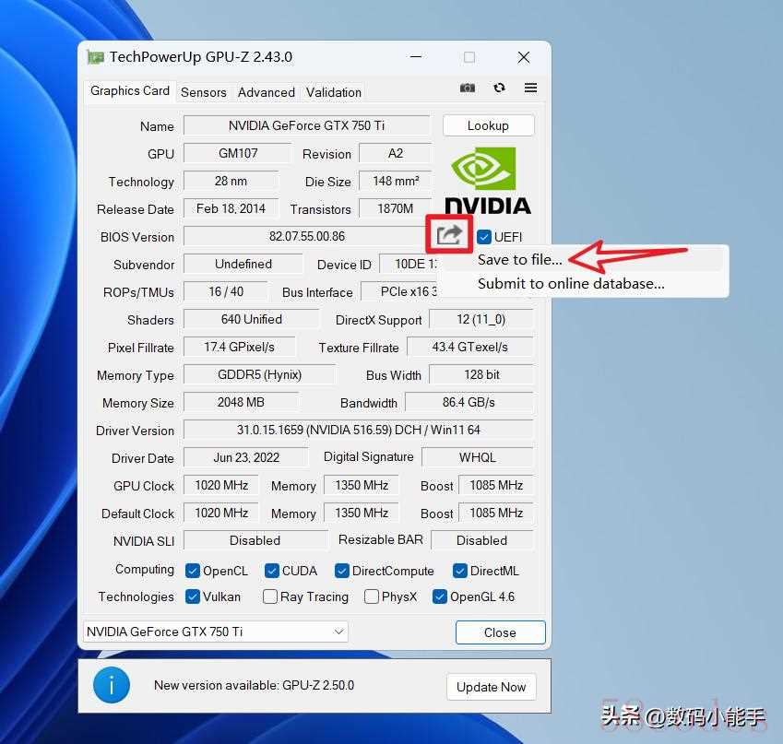Viewport: 783px width, 744px height.
Task: Click the Lookup button
Action: [489, 125]
